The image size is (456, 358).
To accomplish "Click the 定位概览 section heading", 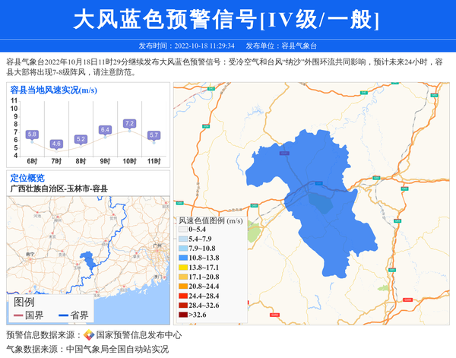I will click(x=27, y=178).
